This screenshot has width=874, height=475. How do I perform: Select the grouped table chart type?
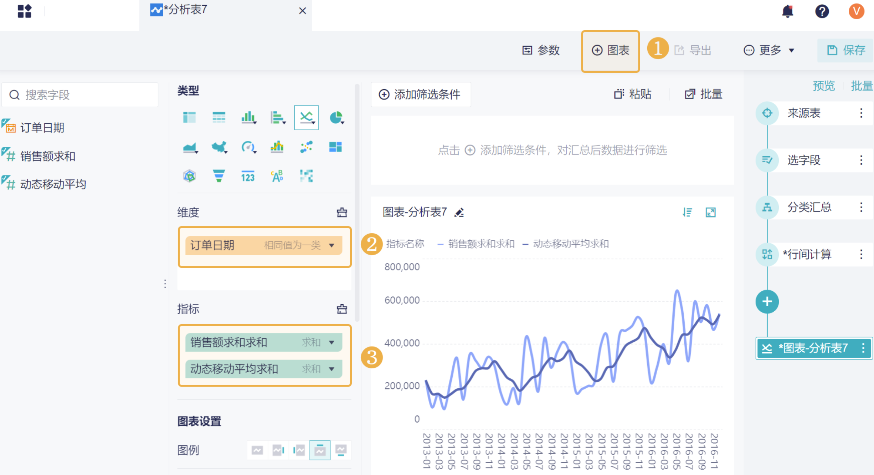pyautogui.click(x=189, y=117)
